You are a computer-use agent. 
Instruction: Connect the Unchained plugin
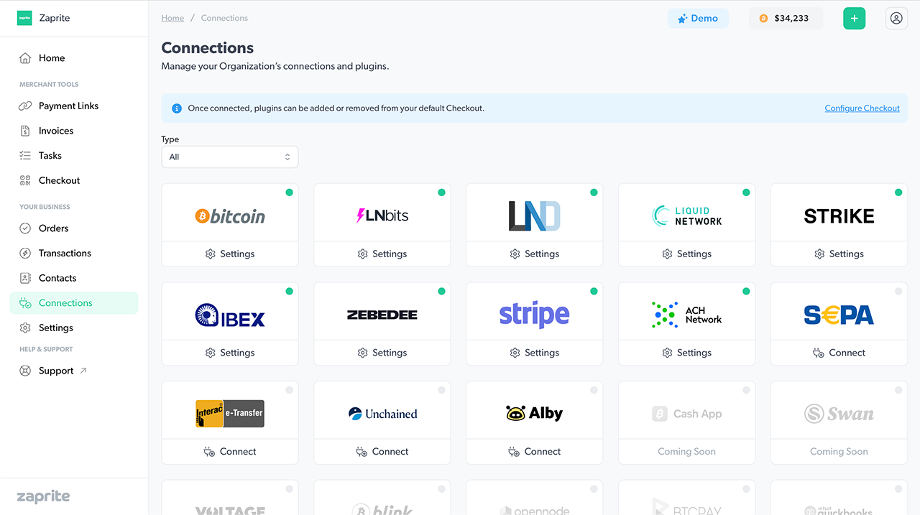coord(382,452)
